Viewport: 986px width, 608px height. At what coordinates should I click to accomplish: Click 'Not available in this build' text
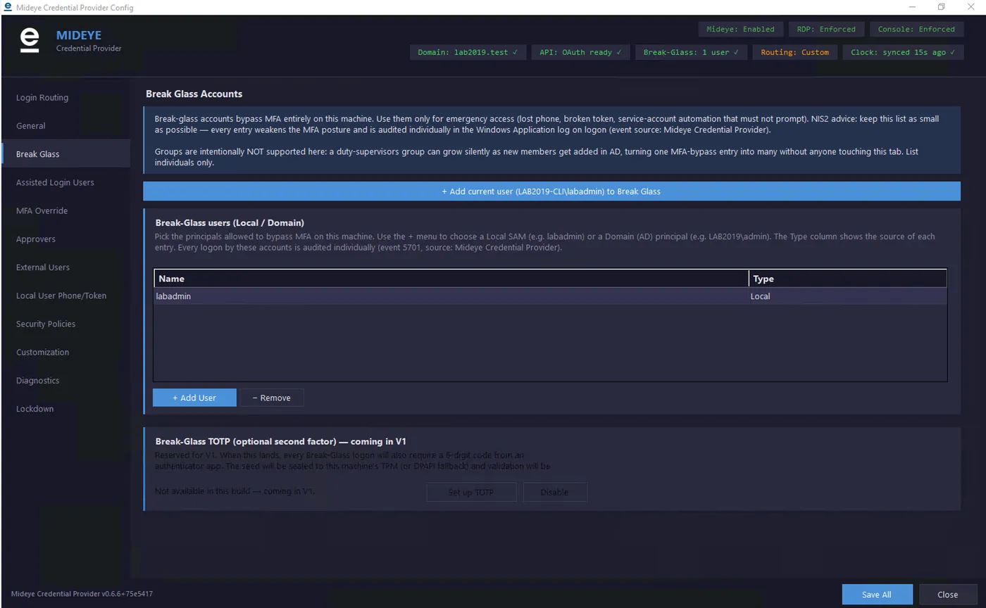coord(235,490)
